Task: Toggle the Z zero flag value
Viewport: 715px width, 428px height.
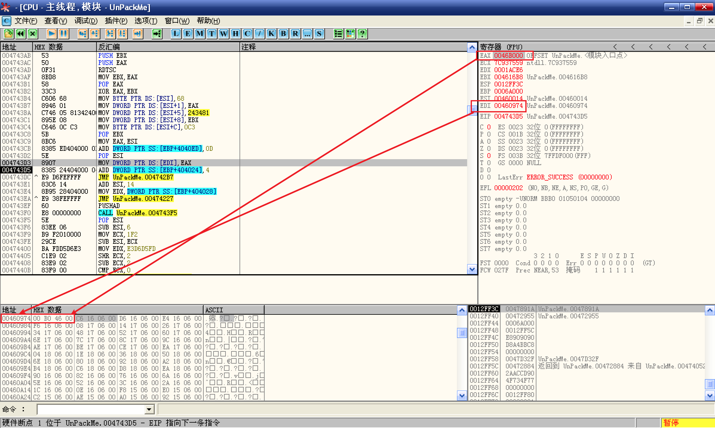Action: [x=489, y=149]
